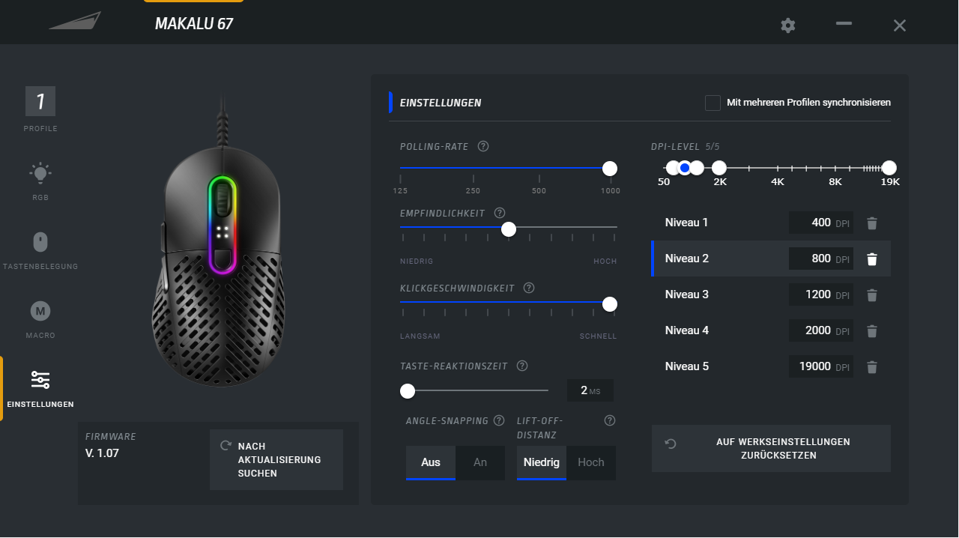Select profile number 1

[x=40, y=101]
